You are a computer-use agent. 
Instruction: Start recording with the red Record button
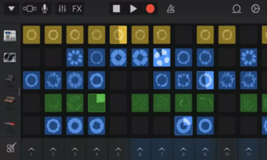150,9
